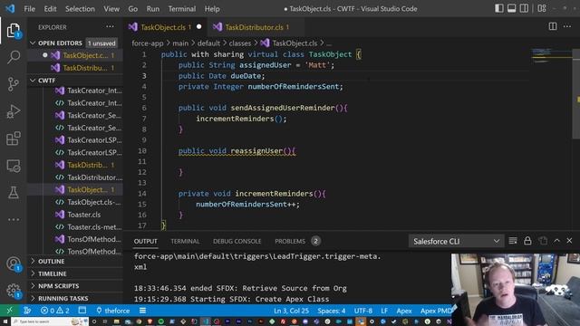This screenshot has width=580, height=326.
Task: Switch to the TERMINAL panel tab
Action: click(x=185, y=242)
